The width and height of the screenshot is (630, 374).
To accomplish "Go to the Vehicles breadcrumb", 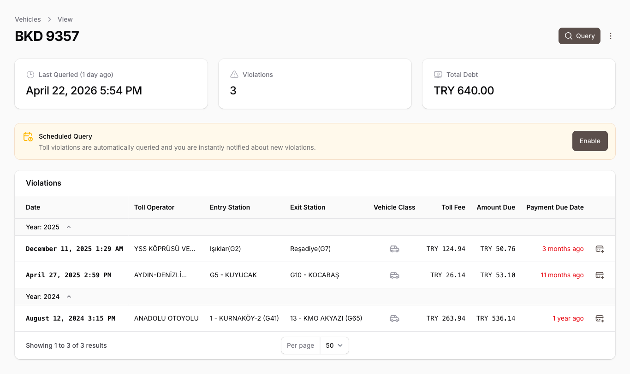I will point(28,19).
